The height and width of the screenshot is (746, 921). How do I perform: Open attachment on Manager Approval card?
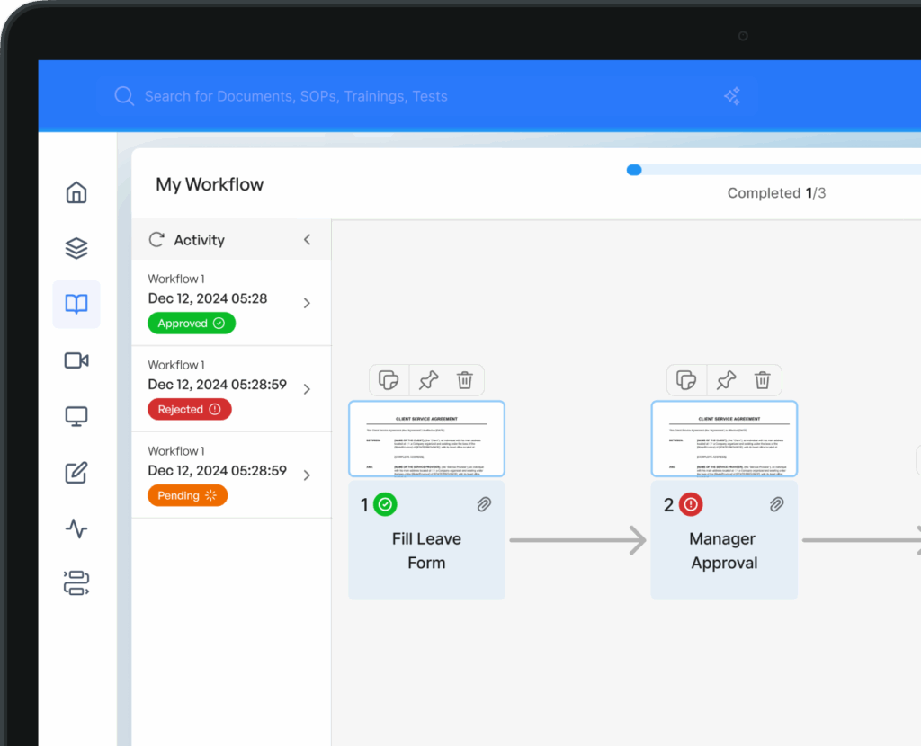coord(777,505)
